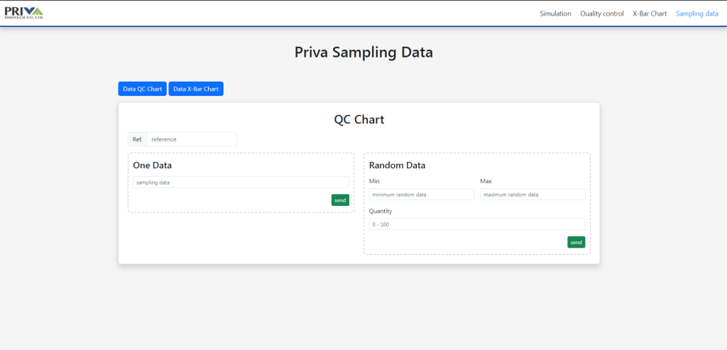This screenshot has height=350, width=727.
Task: Click the Priva Sampling Data title
Action: [363, 53]
